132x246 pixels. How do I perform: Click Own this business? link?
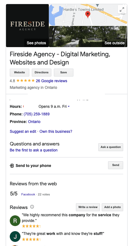pos(56,132)
